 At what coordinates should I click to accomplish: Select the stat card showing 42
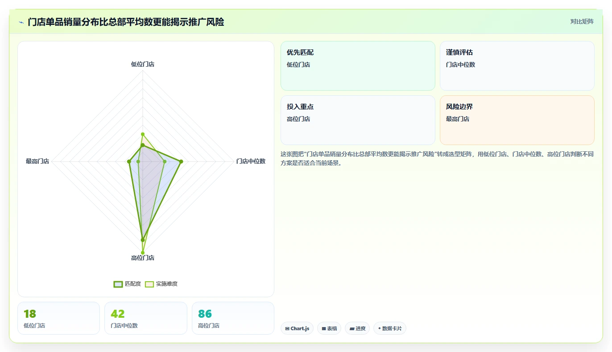click(146, 318)
